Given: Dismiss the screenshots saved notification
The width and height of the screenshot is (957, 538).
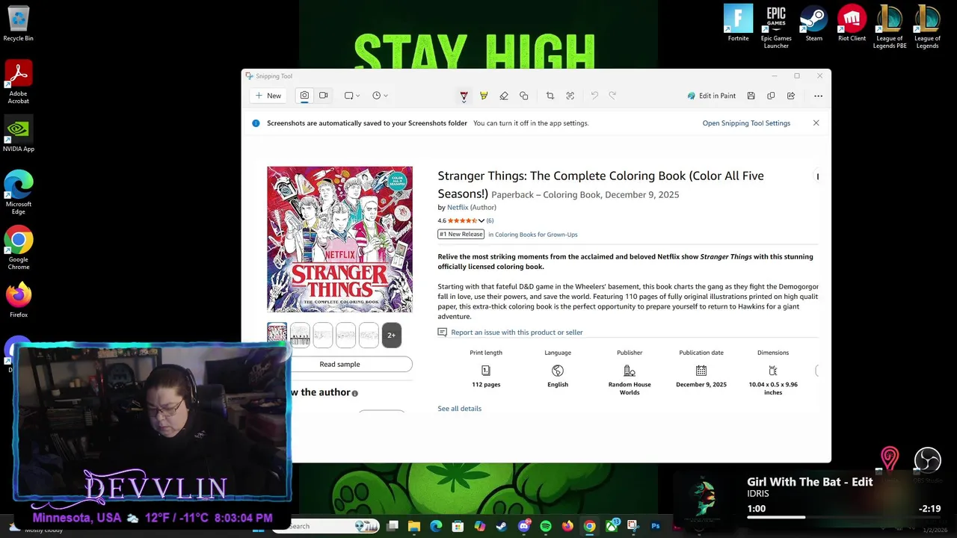Looking at the screenshot, I should 816,123.
